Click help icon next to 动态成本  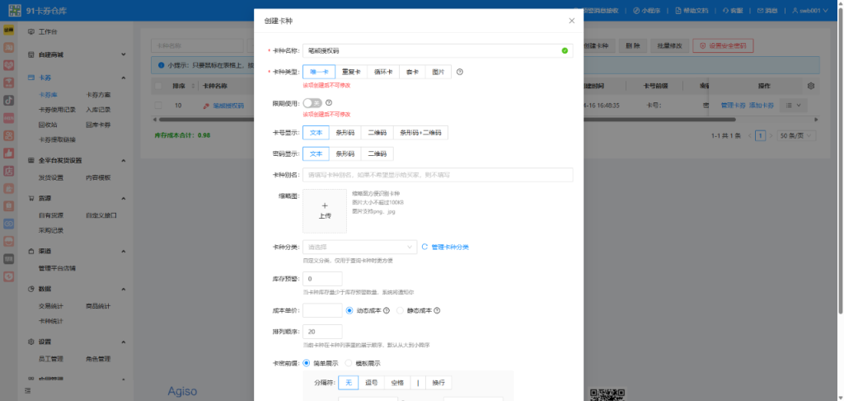point(387,310)
